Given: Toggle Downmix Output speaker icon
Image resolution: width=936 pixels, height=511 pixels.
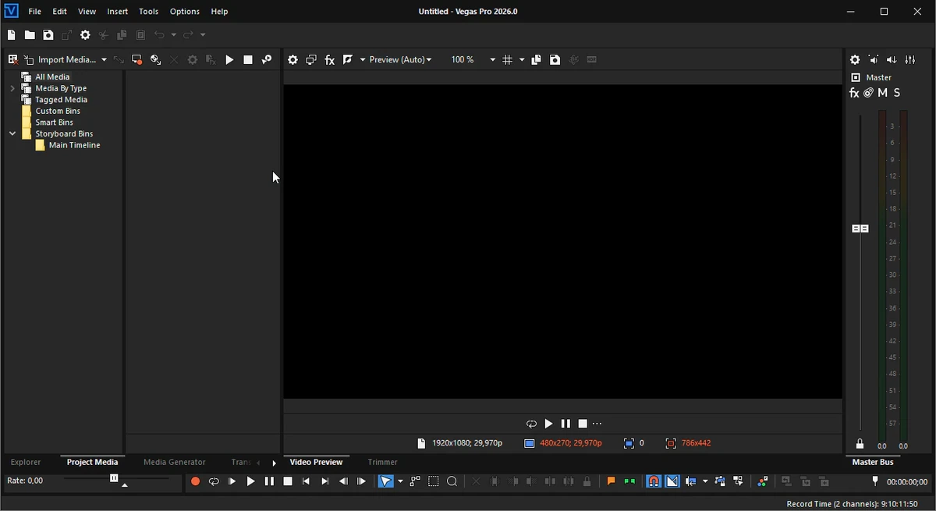Looking at the screenshot, I should click(874, 60).
